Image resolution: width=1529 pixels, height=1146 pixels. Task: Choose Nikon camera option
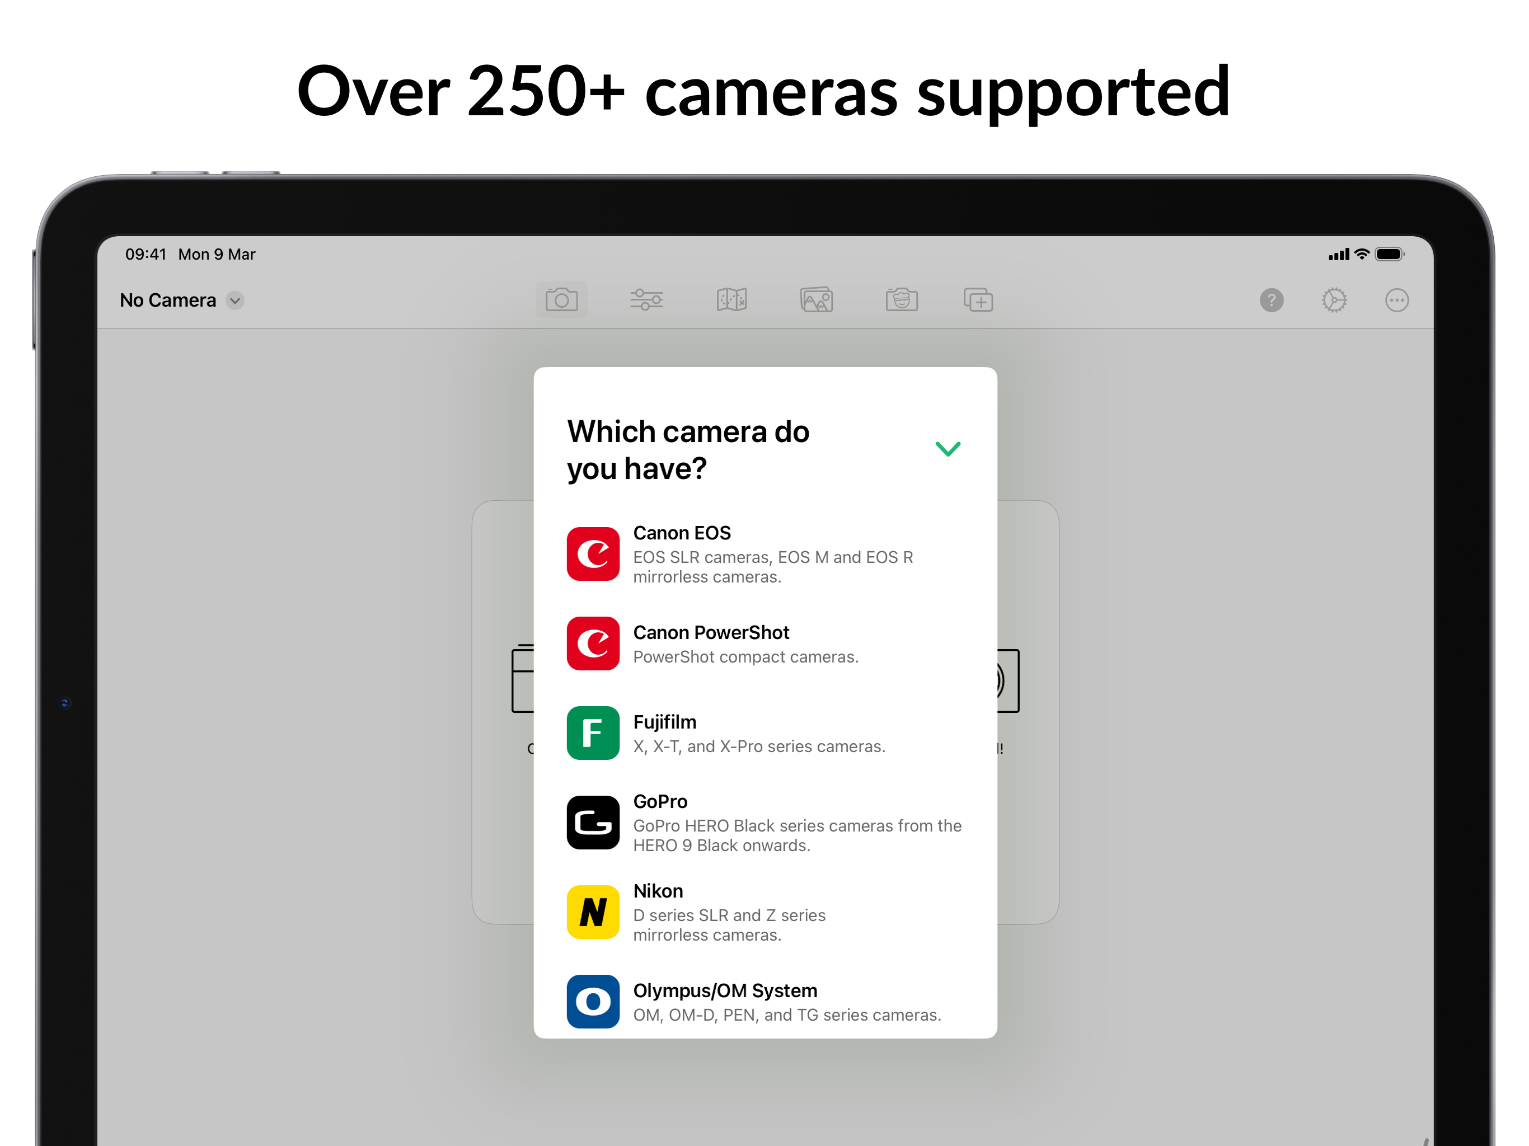click(765, 912)
